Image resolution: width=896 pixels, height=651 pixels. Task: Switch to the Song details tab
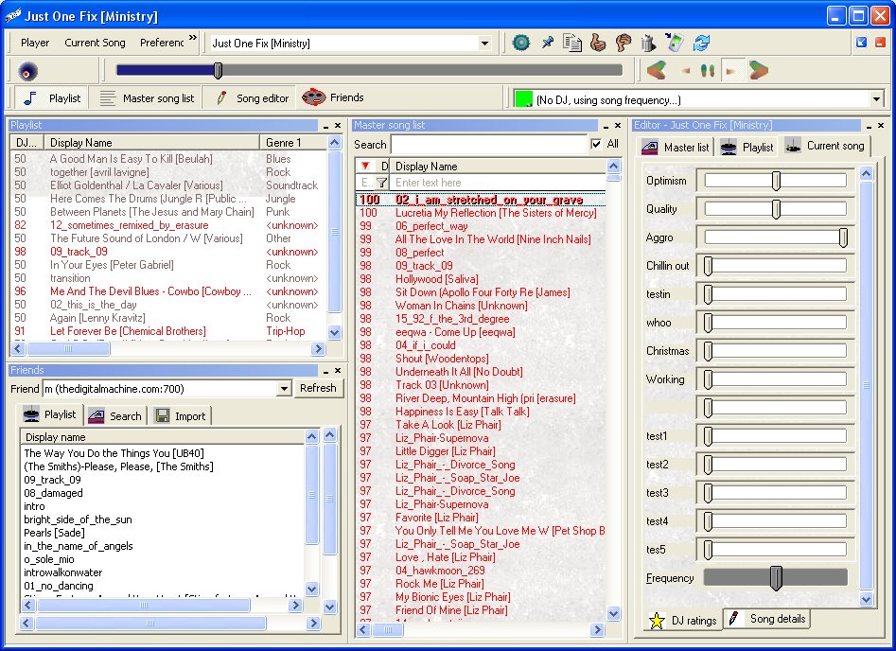pyautogui.click(x=767, y=619)
